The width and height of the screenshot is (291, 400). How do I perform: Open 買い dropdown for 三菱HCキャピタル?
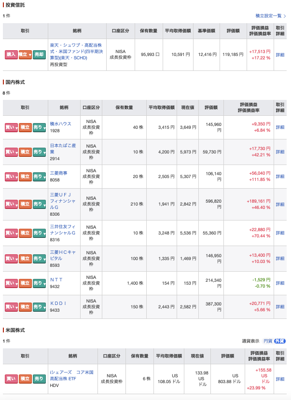[11, 259]
